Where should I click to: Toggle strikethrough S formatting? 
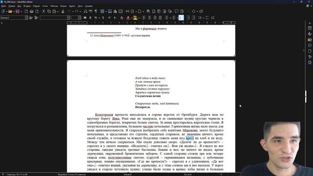coord(103,18)
